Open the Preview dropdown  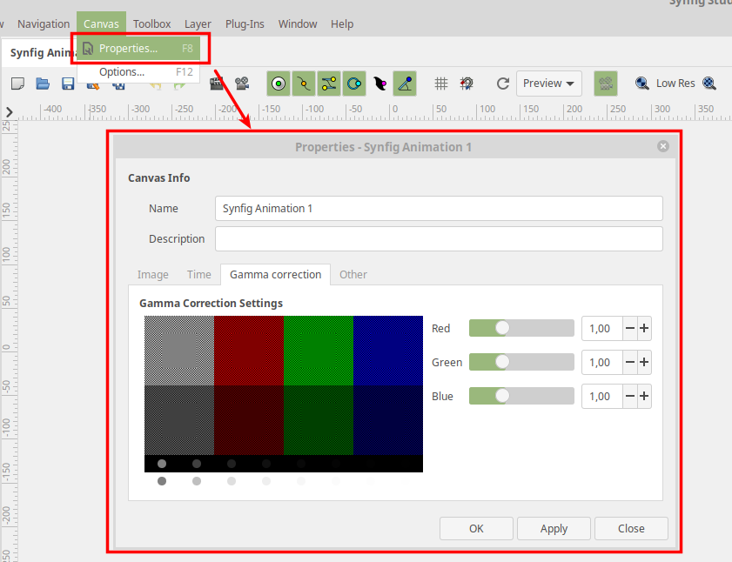(548, 84)
